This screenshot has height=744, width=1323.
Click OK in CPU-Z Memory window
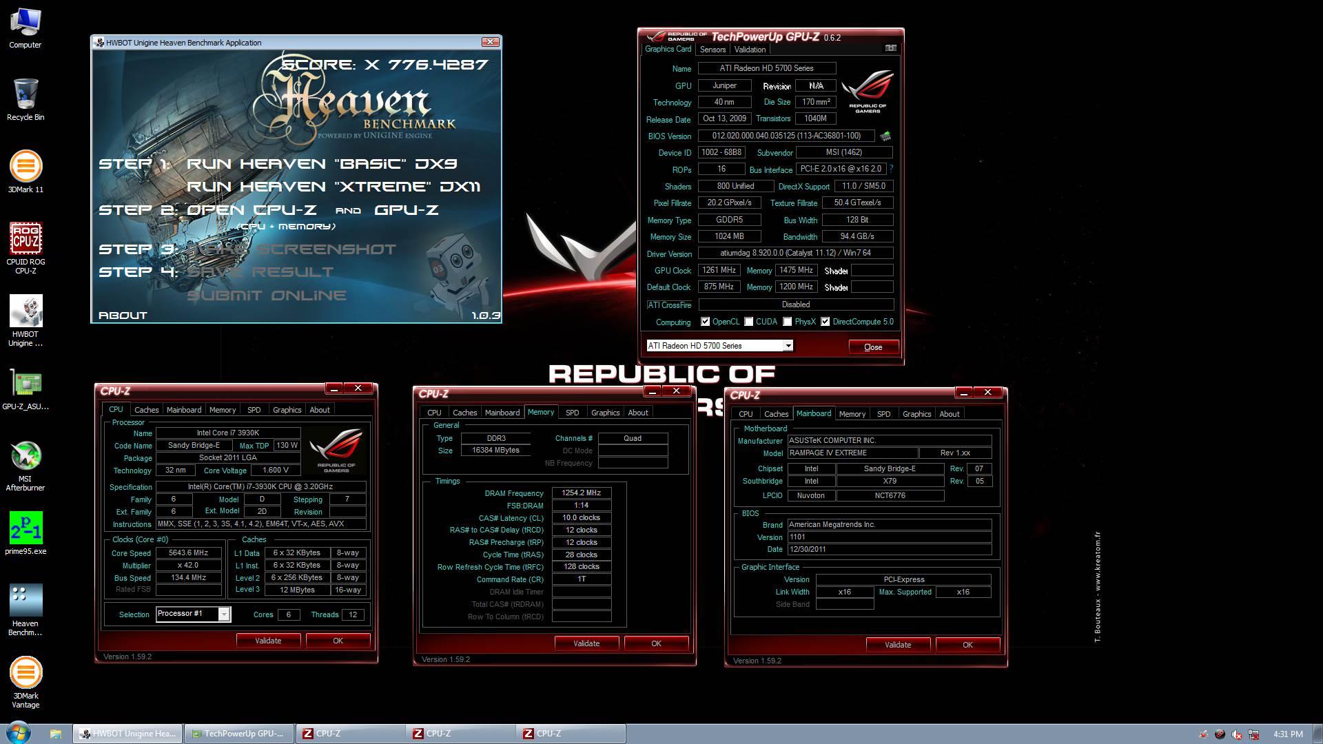pyautogui.click(x=656, y=643)
